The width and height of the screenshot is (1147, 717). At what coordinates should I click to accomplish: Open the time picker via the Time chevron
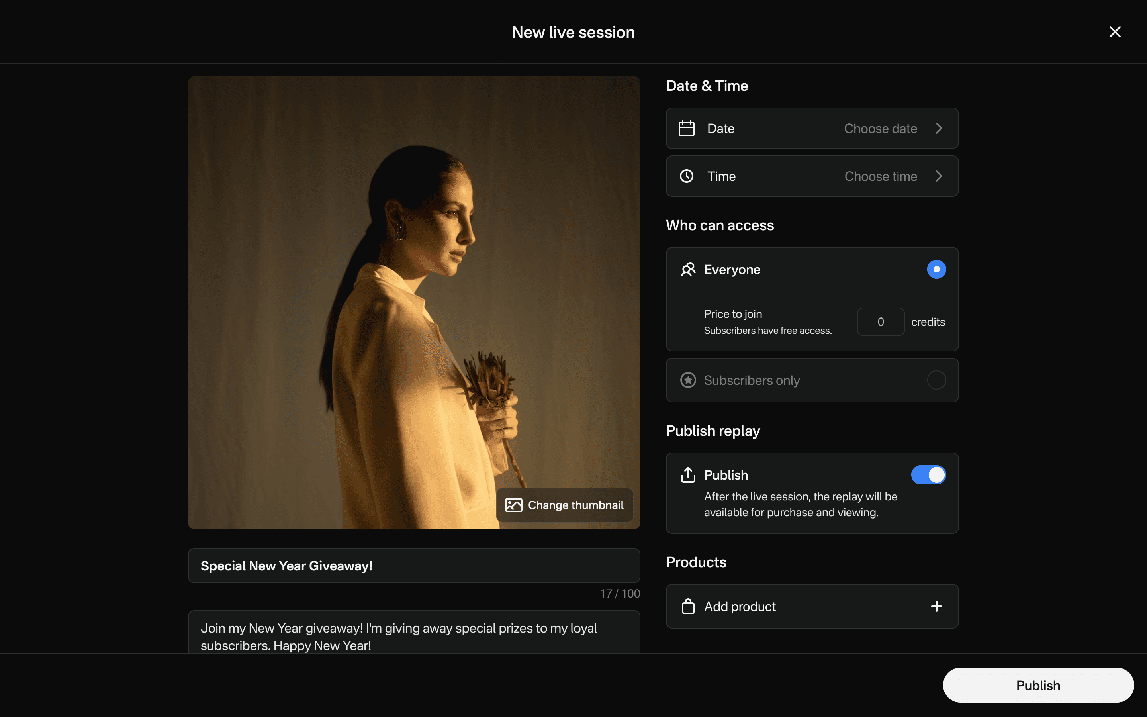pyautogui.click(x=939, y=176)
